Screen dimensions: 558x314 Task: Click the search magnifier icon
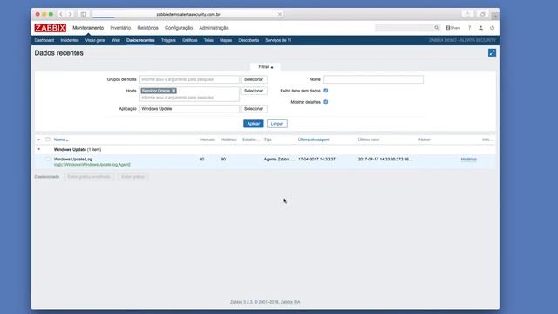pos(436,28)
